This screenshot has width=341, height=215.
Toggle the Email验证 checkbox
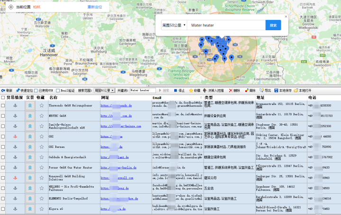tap(58, 90)
